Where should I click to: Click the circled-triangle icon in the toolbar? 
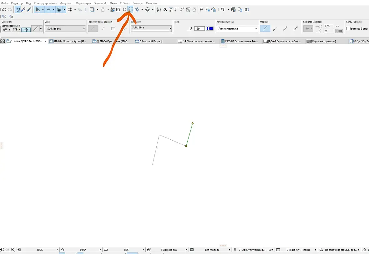pos(148,10)
